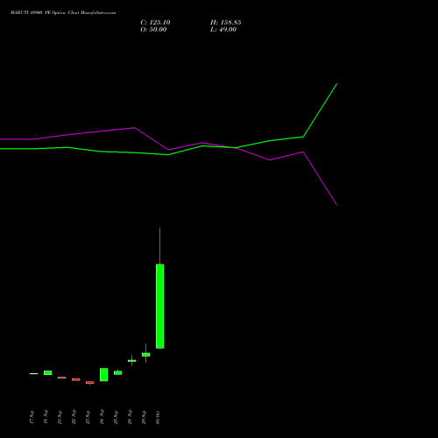Viewport: 438px width, 438px height.
Task: Click the red candle above 21 Sep
Action: (62, 378)
